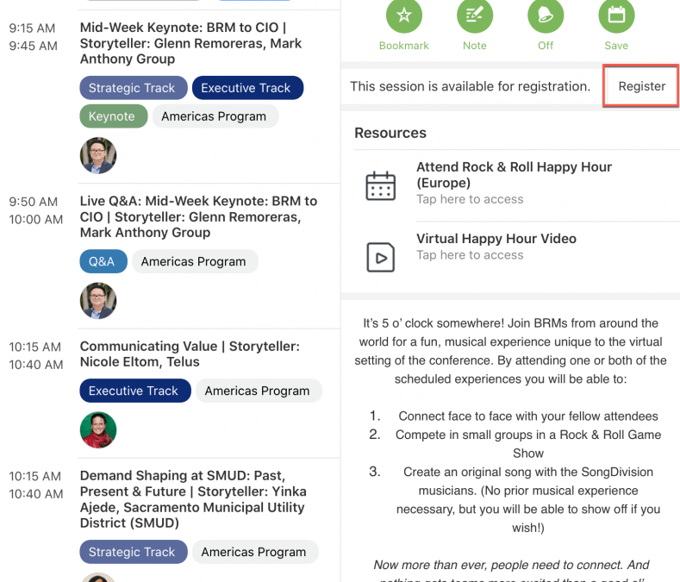
Task: Click the green Keynote tag
Action: point(113,116)
